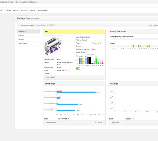This screenshot has width=158, height=141.
Task: Open the Accounts menu
Action: coord(24,10)
